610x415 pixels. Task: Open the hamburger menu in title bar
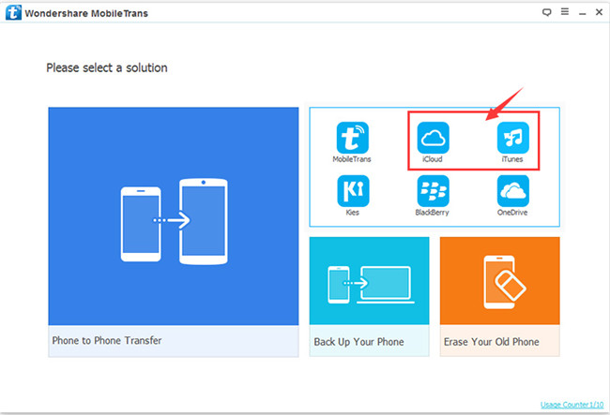564,11
